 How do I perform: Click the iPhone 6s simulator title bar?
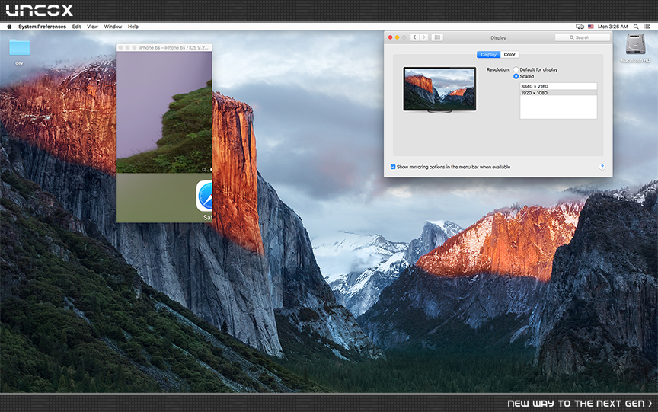pos(164,47)
